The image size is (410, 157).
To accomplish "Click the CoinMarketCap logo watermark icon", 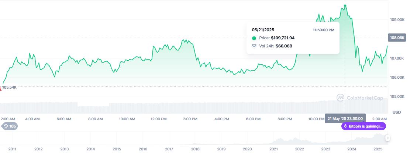I will point(340,98).
